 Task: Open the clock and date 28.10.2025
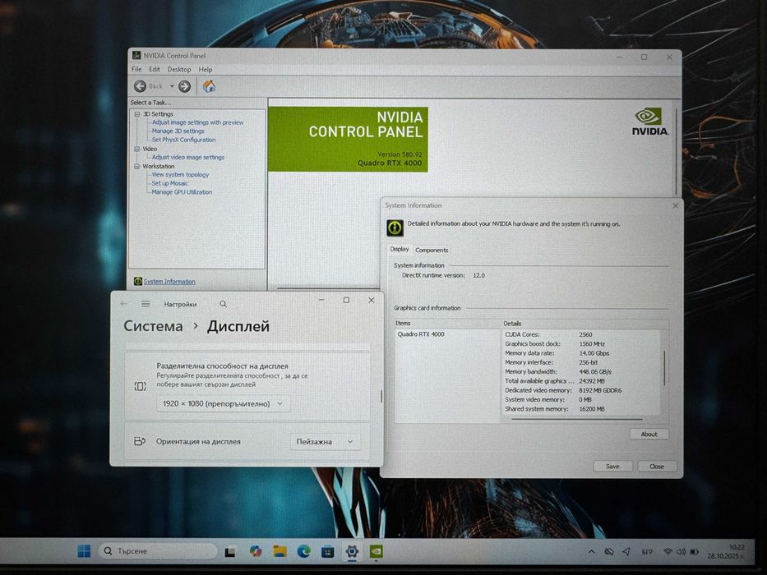(x=726, y=552)
